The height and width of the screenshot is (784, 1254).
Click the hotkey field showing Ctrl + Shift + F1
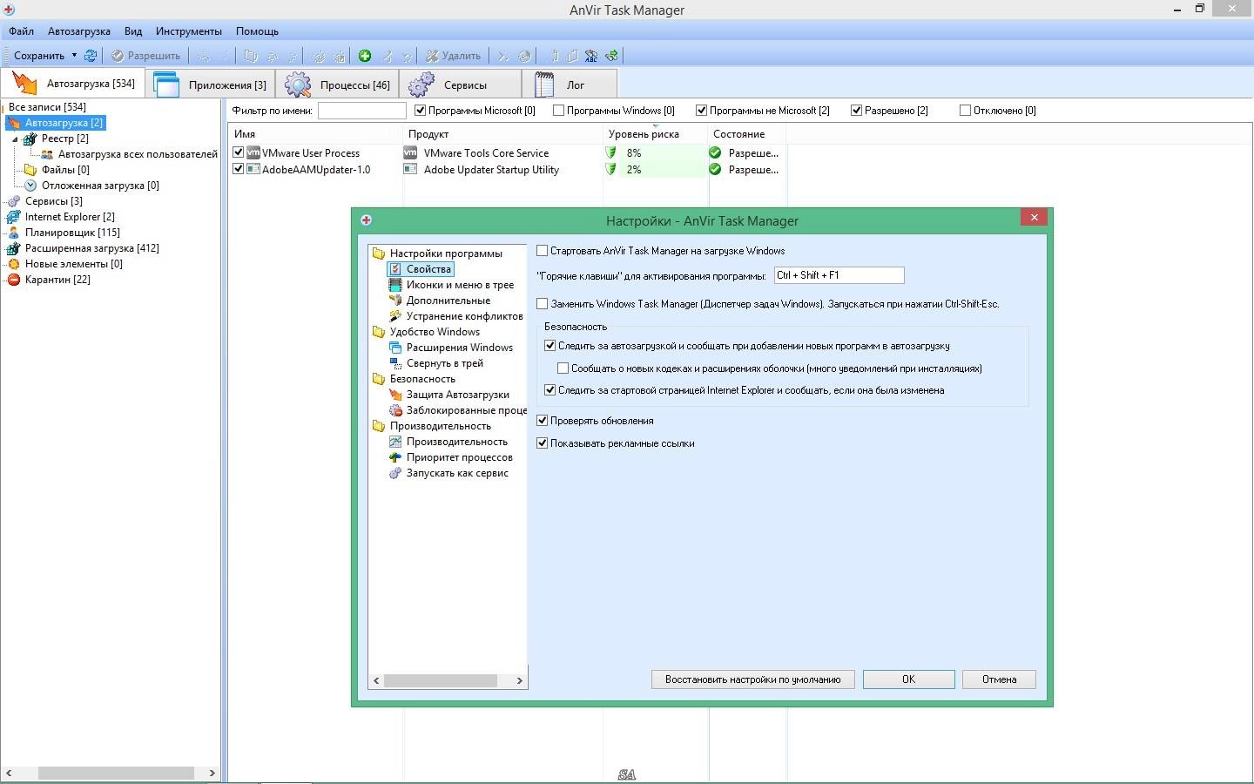(x=839, y=275)
